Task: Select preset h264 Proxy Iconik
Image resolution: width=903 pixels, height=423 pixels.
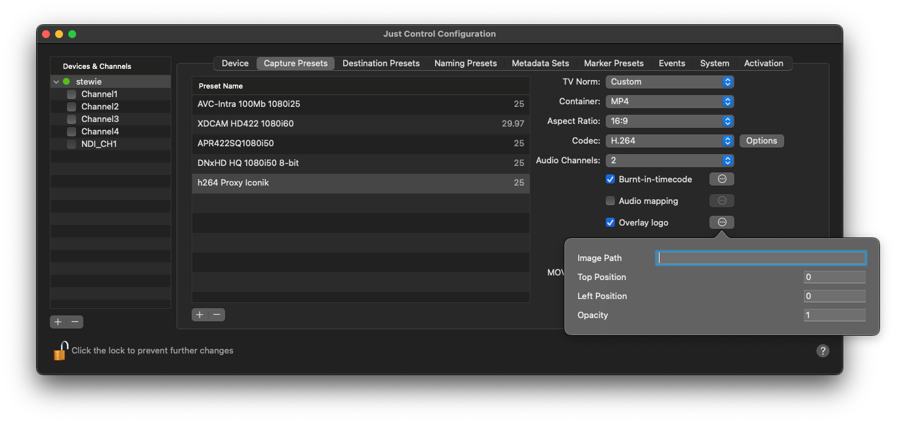Action: point(360,183)
